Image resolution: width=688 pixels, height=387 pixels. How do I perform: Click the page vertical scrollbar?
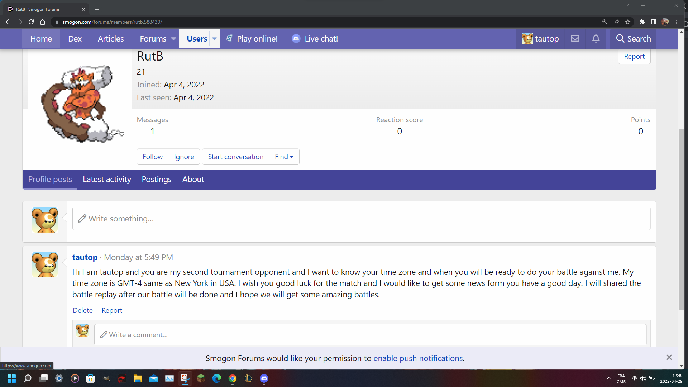pos(681,219)
